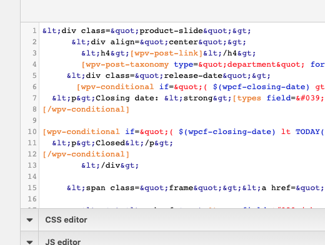Click line number 1 in gutter

tap(34, 31)
